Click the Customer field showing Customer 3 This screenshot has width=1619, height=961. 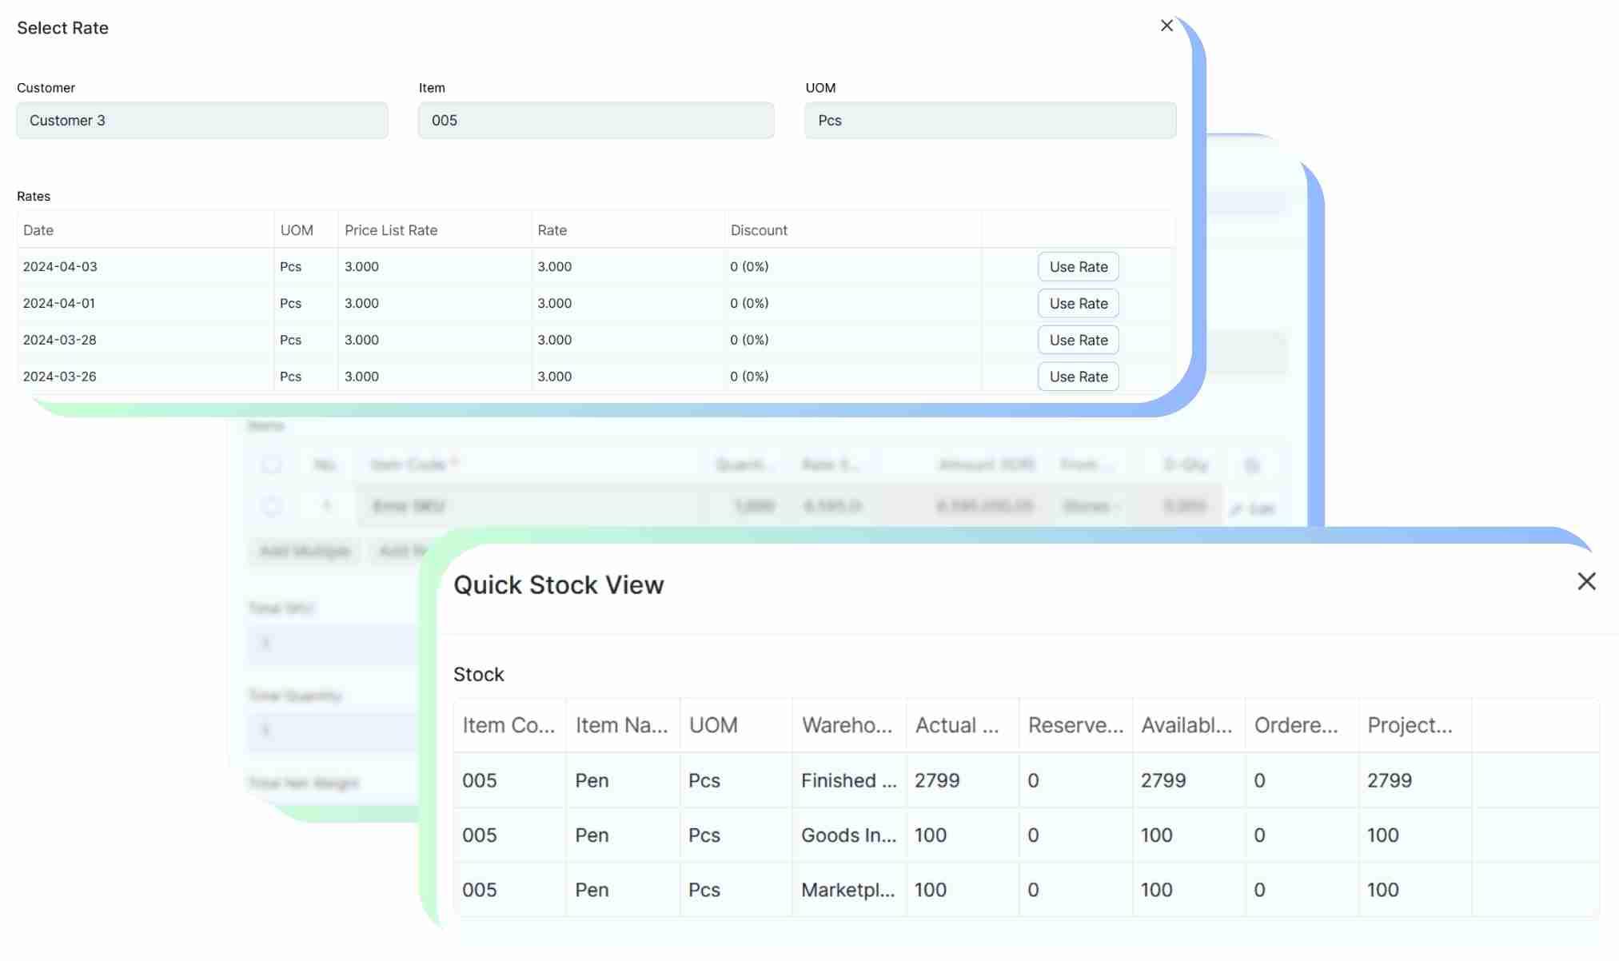201,120
